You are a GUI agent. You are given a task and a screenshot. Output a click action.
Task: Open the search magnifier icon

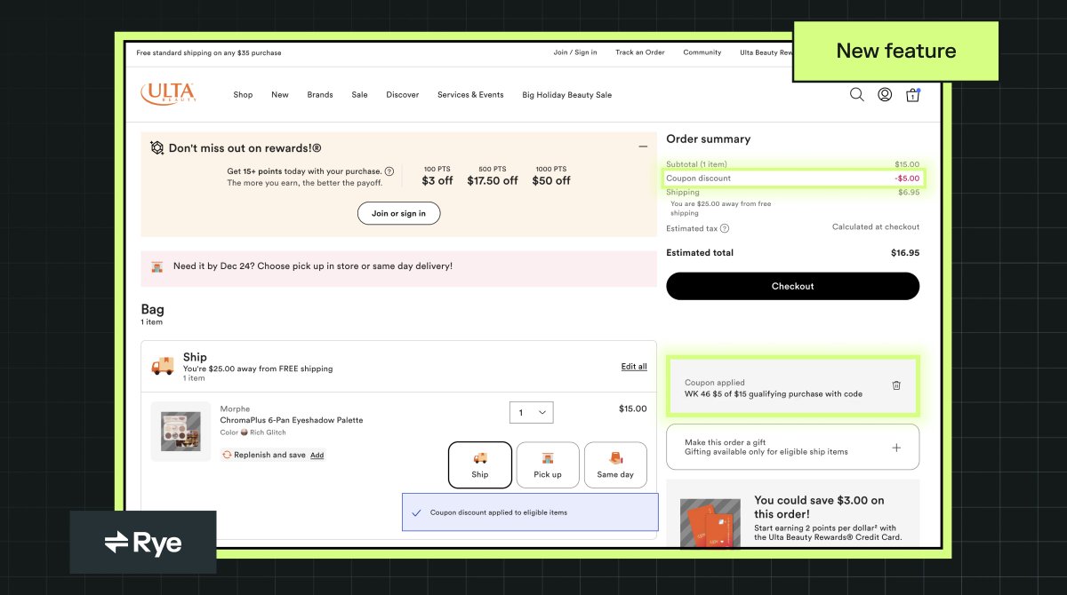point(857,94)
